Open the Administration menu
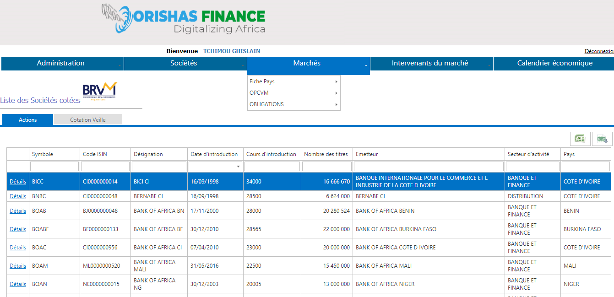Screen dimensions: 614x297 coord(62,64)
